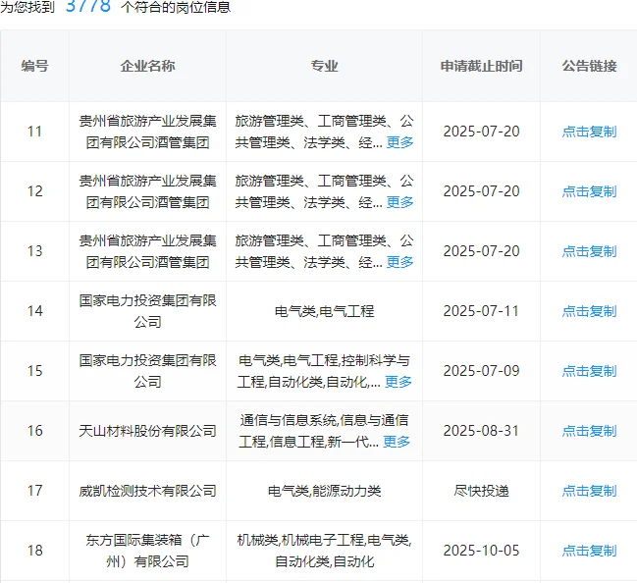Copy announcement link for row 14

click(589, 311)
